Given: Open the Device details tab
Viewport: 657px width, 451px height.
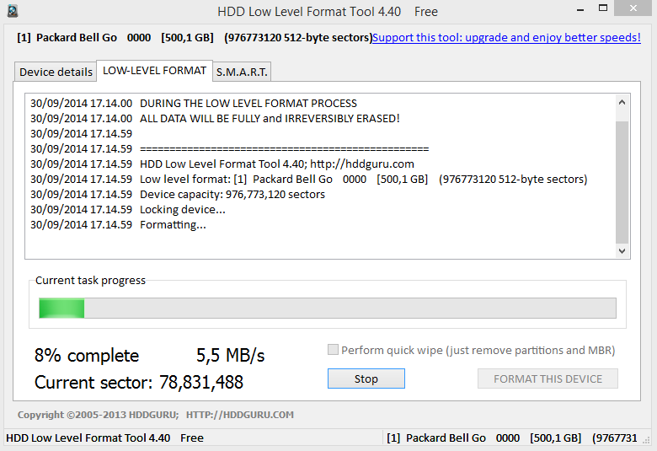Looking at the screenshot, I should pos(56,72).
